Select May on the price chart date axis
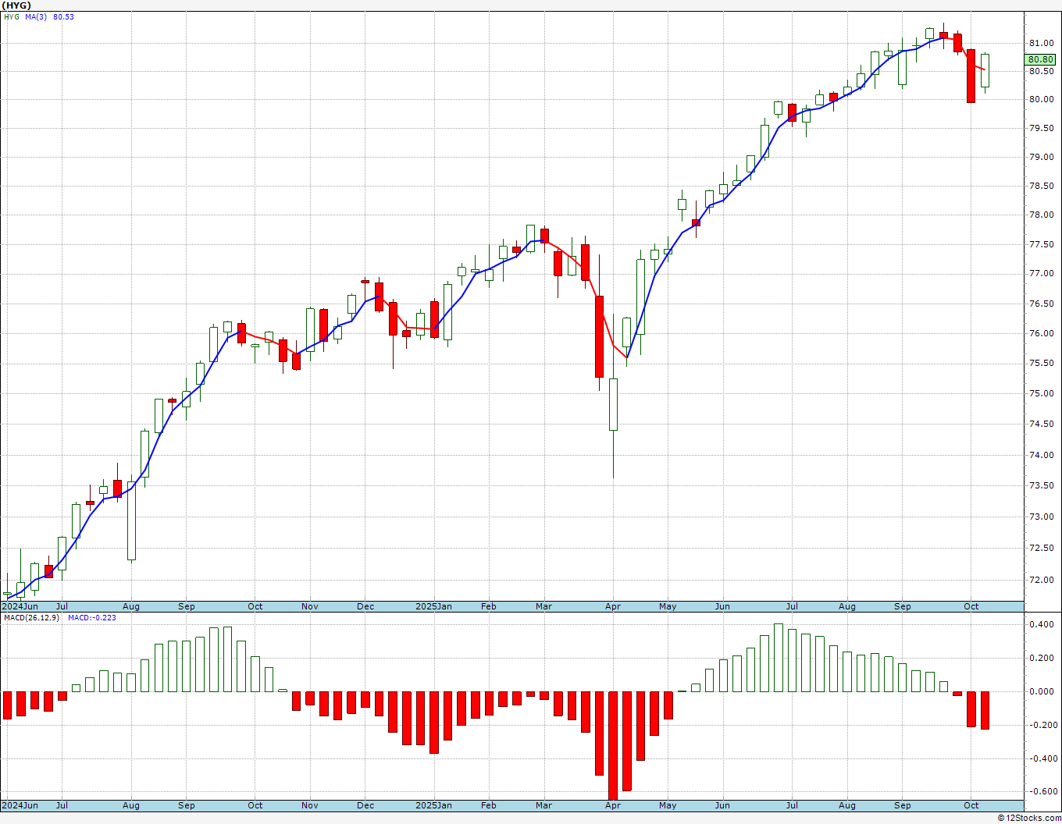This screenshot has height=824, width=1062. tap(668, 606)
